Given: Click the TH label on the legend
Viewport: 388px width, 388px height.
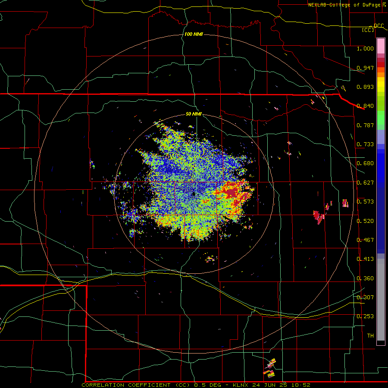Looking at the screenshot, I should pos(370,335).
